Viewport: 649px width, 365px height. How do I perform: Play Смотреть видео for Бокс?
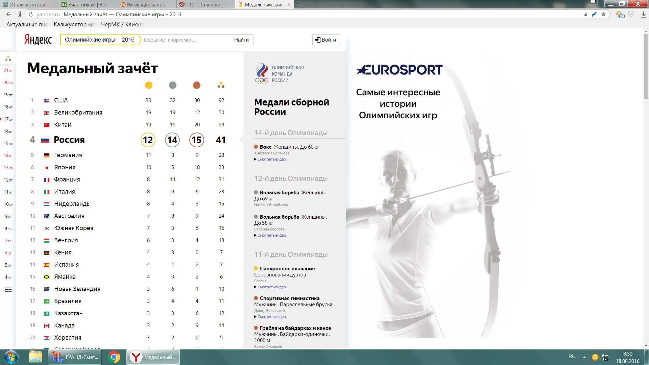click(271, 159)
